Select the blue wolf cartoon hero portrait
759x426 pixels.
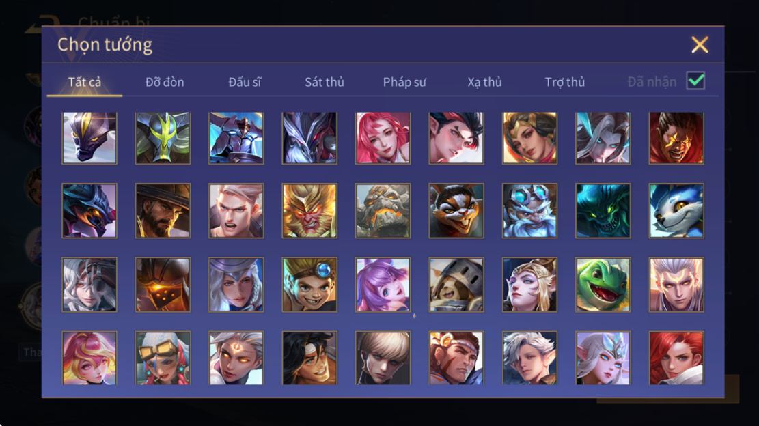(676, 211)
